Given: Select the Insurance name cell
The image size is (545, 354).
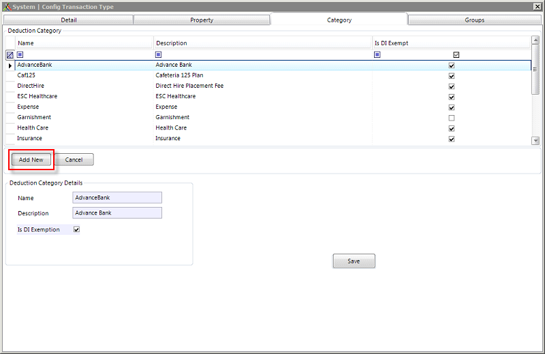Looking at the screenshot, I should point(84,138).
